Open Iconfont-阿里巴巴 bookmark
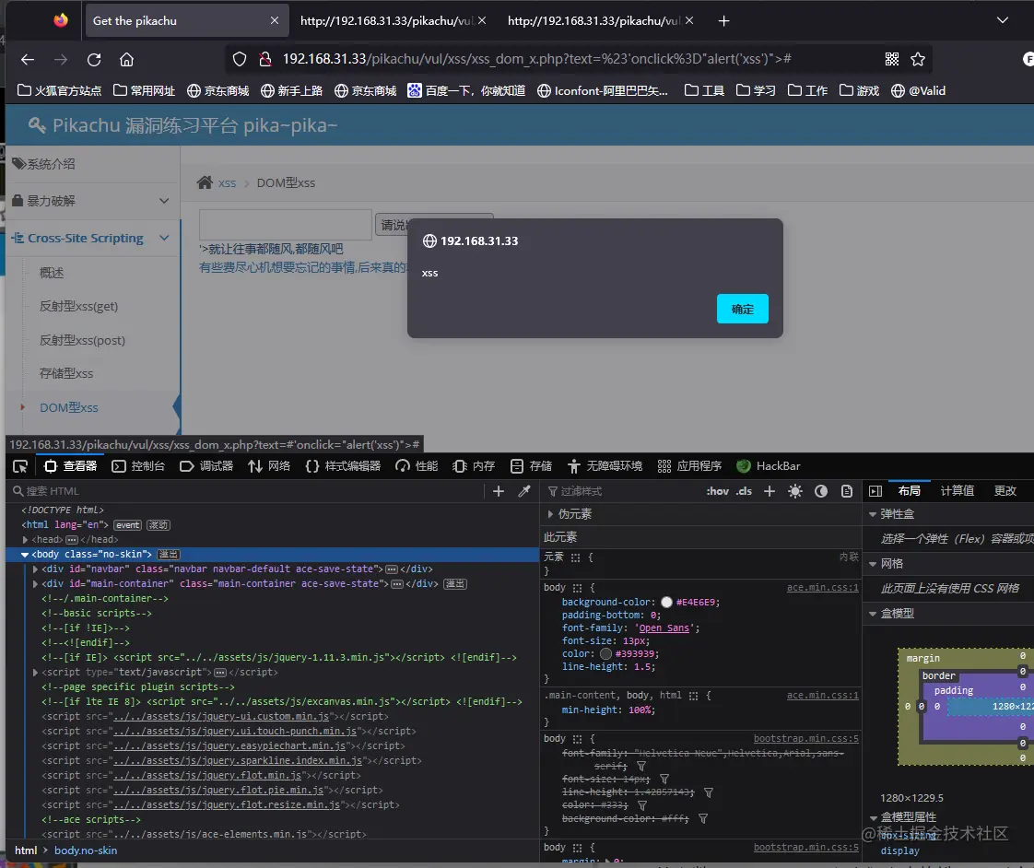The image size is (1034, 868). (x=603, y=90)
